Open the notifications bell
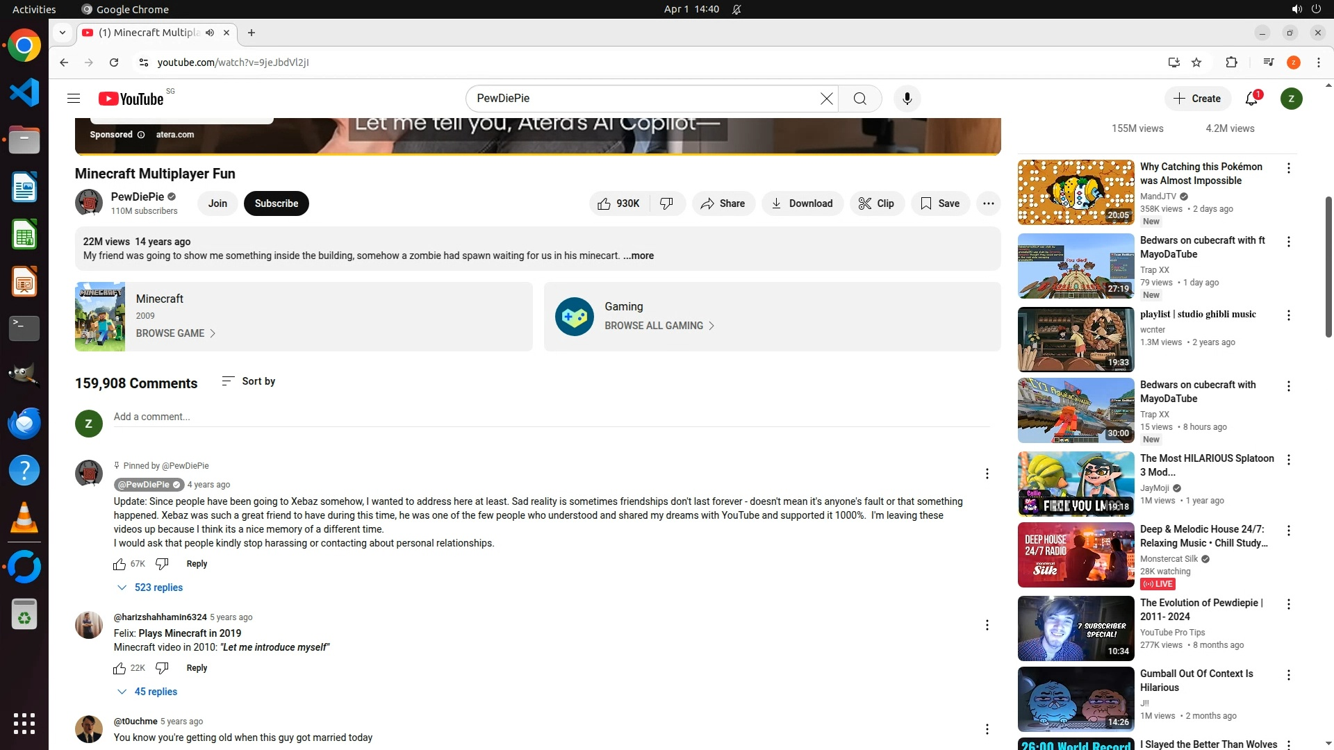This screenshot has height=750, width=1334. click(x=1251, y=99)
